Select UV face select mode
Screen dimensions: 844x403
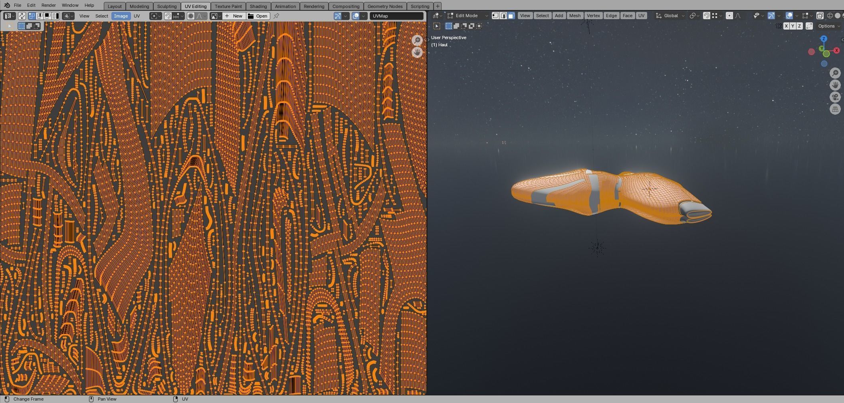(48, 16)
